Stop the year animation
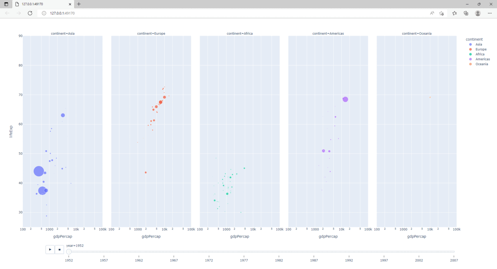The width and height of the screenshot is (497, 269). (x=60, y=249)
